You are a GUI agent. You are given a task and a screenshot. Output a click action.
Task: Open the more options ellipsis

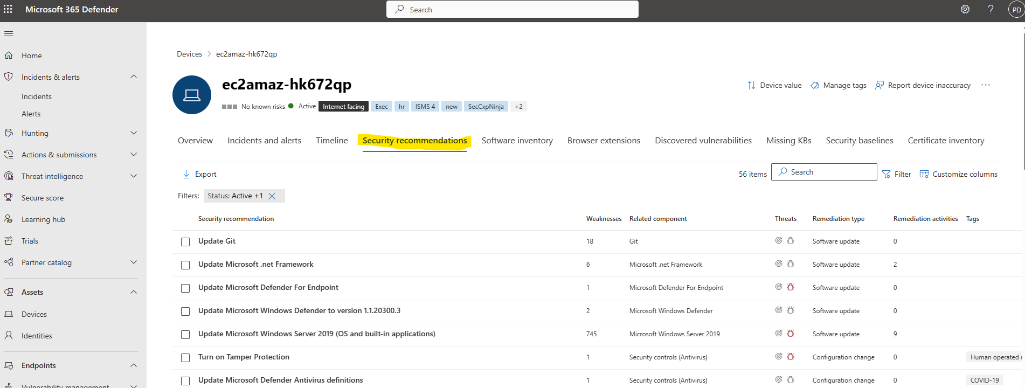(x=986, y=85)
